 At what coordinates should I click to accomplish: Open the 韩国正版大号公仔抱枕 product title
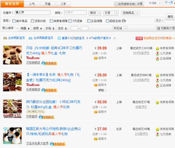coord(53,131)
